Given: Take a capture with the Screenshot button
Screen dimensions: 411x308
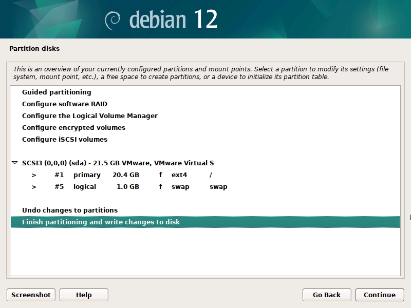Looking at the screenshot, I should [x=31, y=295].
